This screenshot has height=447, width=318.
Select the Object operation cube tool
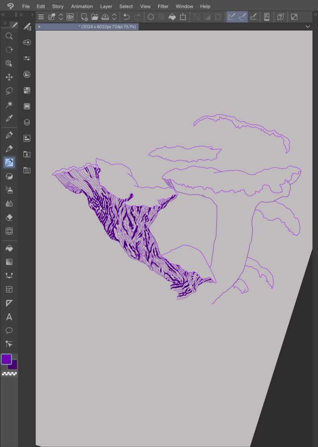pyautogui.click(x=9, y=63)
